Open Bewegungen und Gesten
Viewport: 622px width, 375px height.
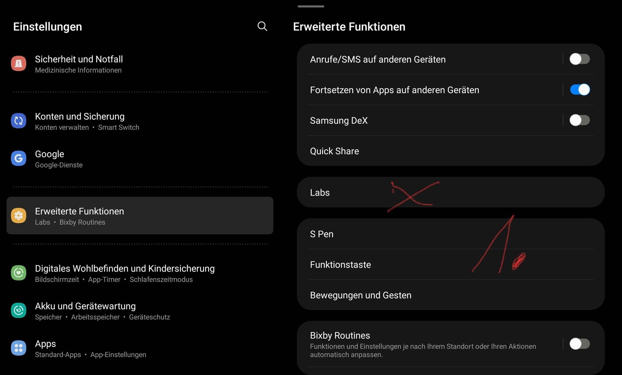451,295
